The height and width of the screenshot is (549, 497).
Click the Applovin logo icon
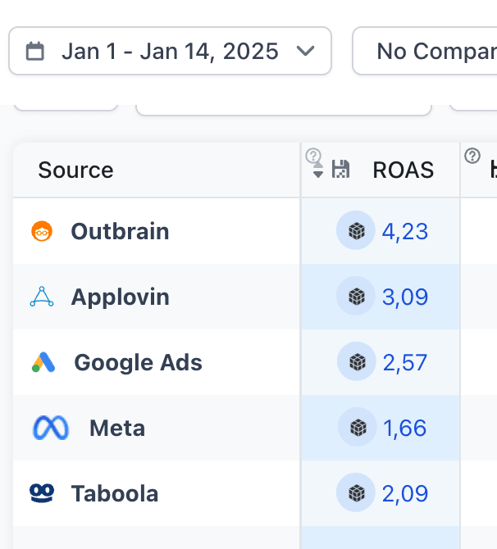42,297
